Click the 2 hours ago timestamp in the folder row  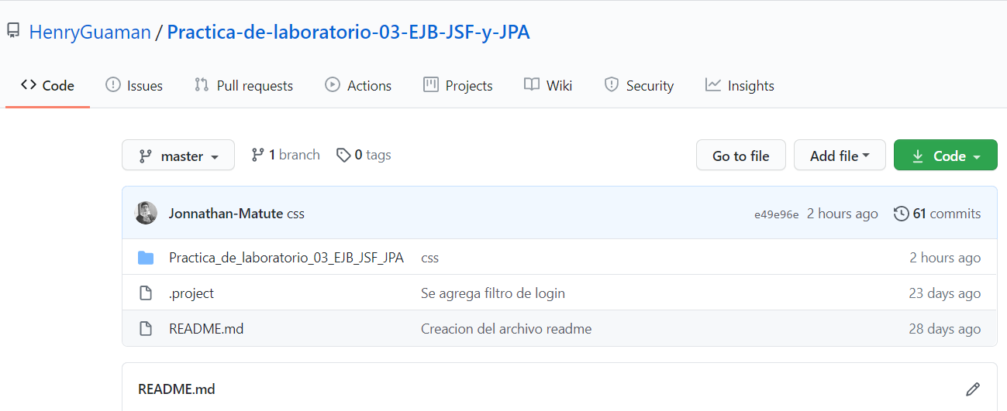[x=945, y=258]
